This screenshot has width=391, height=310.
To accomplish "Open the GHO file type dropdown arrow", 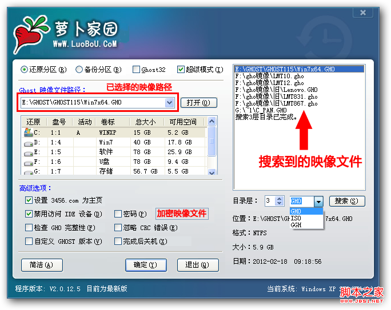I will (x=318, y=202).
